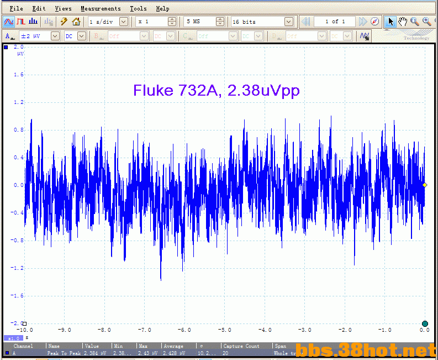Increase the x 1 zoom factor stepper
This screenshot has height=360, width=438.
click(x=172, y=19)
